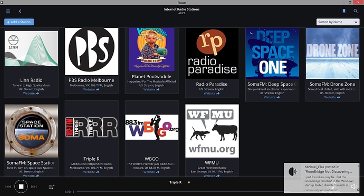Click the playback progress bar
This screenshot has width=364, height=196.
(x=184, y=192)
